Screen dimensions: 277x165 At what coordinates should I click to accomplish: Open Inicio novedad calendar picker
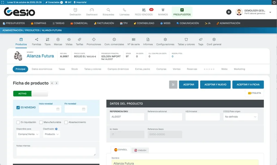coord(58,109)
